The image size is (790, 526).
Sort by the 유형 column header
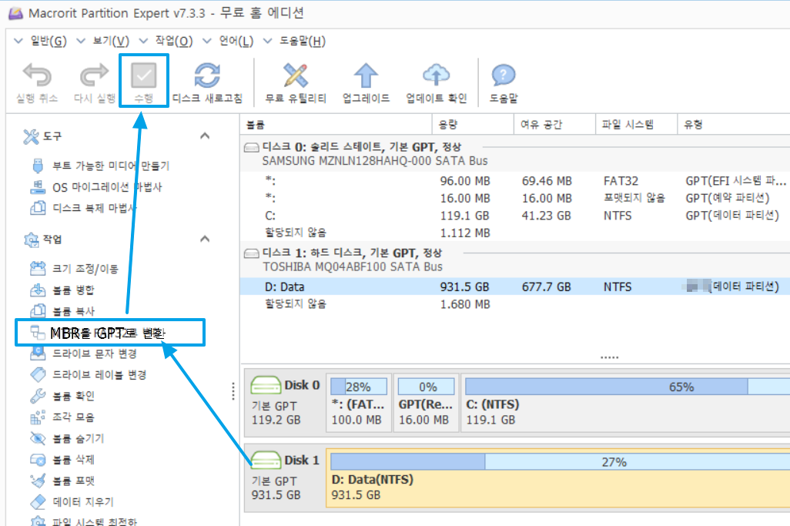pyautogui.click(x=734, y=125)
